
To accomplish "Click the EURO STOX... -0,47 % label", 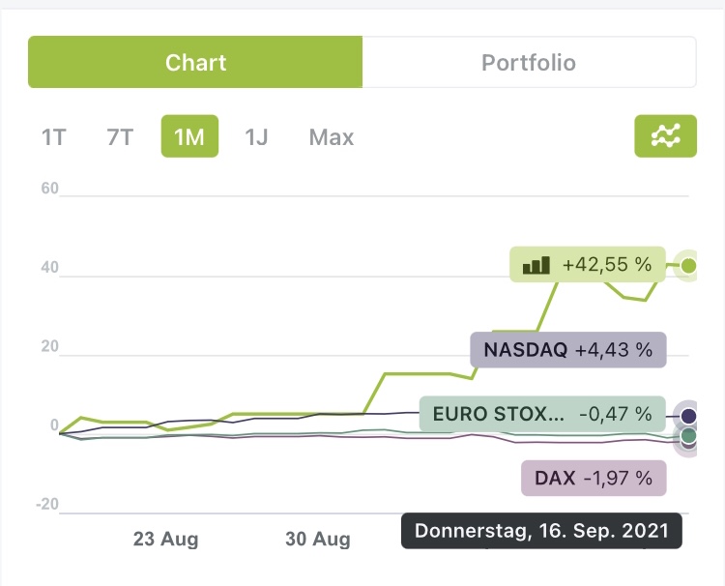I will (542, 414).
